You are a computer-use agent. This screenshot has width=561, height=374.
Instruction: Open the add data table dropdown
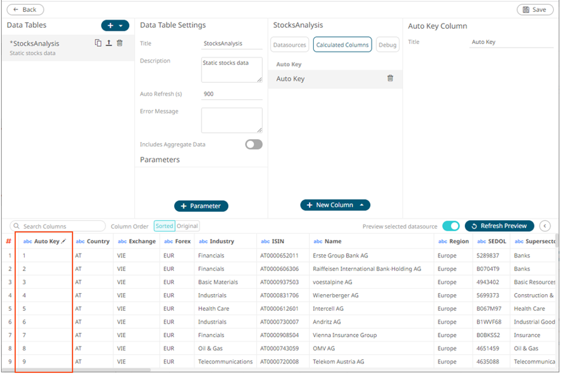[121, 25]
